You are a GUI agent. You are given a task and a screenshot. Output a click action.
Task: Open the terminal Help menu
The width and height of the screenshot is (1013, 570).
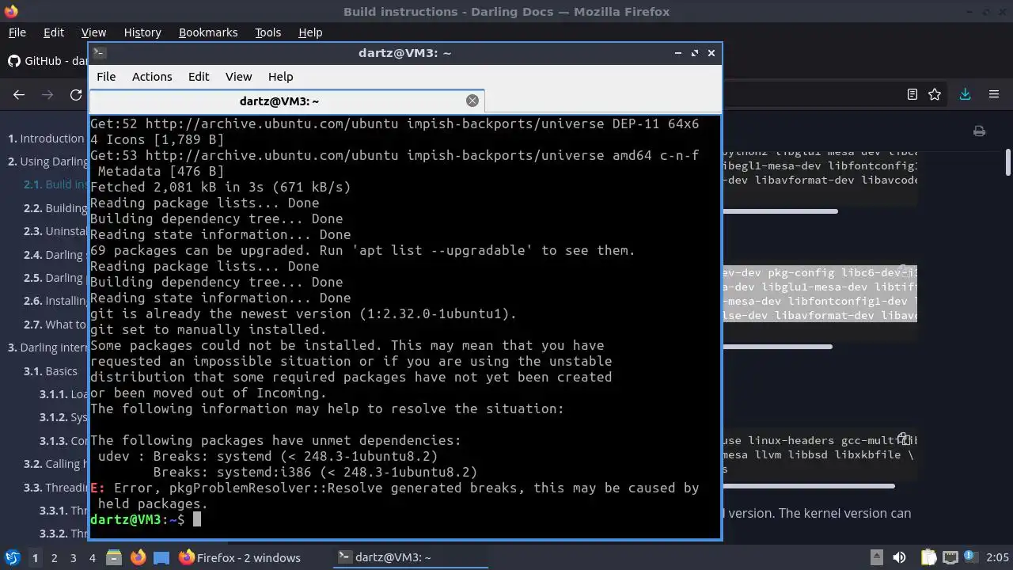coord(281,77)
